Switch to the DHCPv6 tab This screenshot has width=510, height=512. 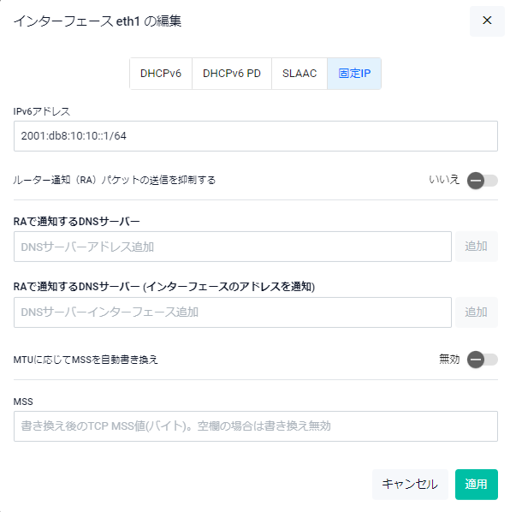(161, 74)
